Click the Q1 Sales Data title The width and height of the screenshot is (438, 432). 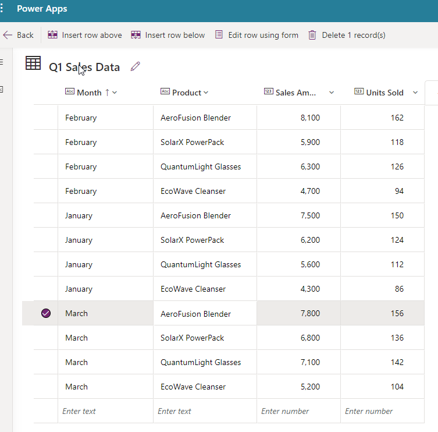click(84, 67)
